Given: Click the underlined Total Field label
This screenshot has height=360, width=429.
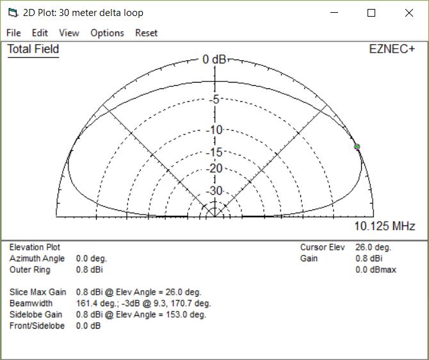Looking at the screenshot, I should pos(33,49).
